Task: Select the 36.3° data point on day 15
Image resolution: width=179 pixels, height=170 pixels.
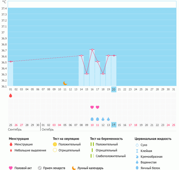Action: 87,74
